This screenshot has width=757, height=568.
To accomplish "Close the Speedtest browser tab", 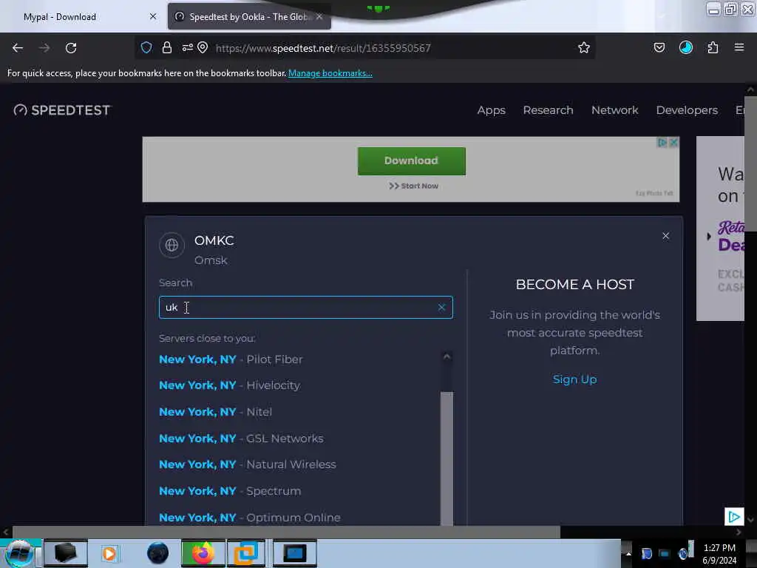I will point(319,17).
